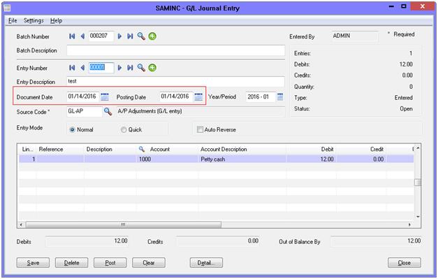Screen dimensions: 438x279
Task: Select Petty cash account description cell
Action: point(242,159)
